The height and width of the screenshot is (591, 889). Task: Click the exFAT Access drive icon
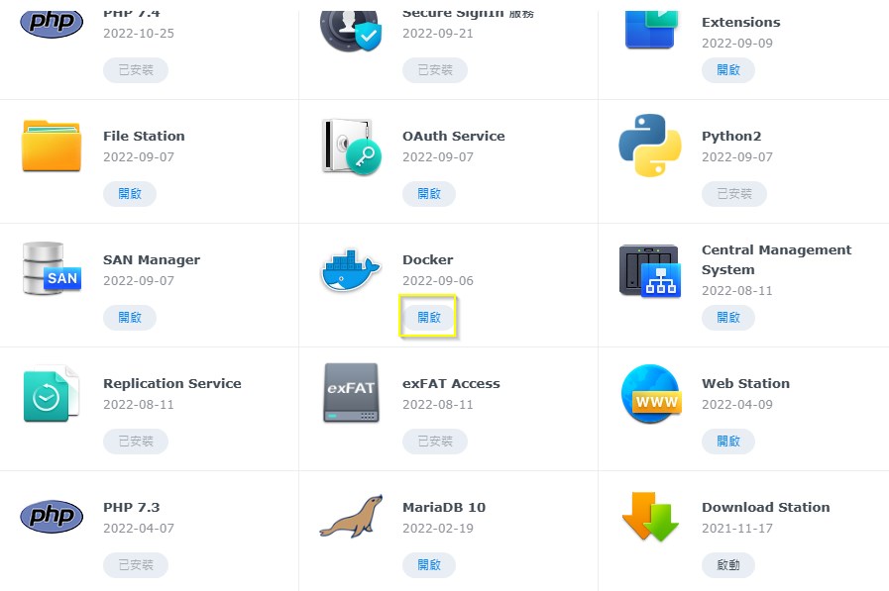(351, 393)
